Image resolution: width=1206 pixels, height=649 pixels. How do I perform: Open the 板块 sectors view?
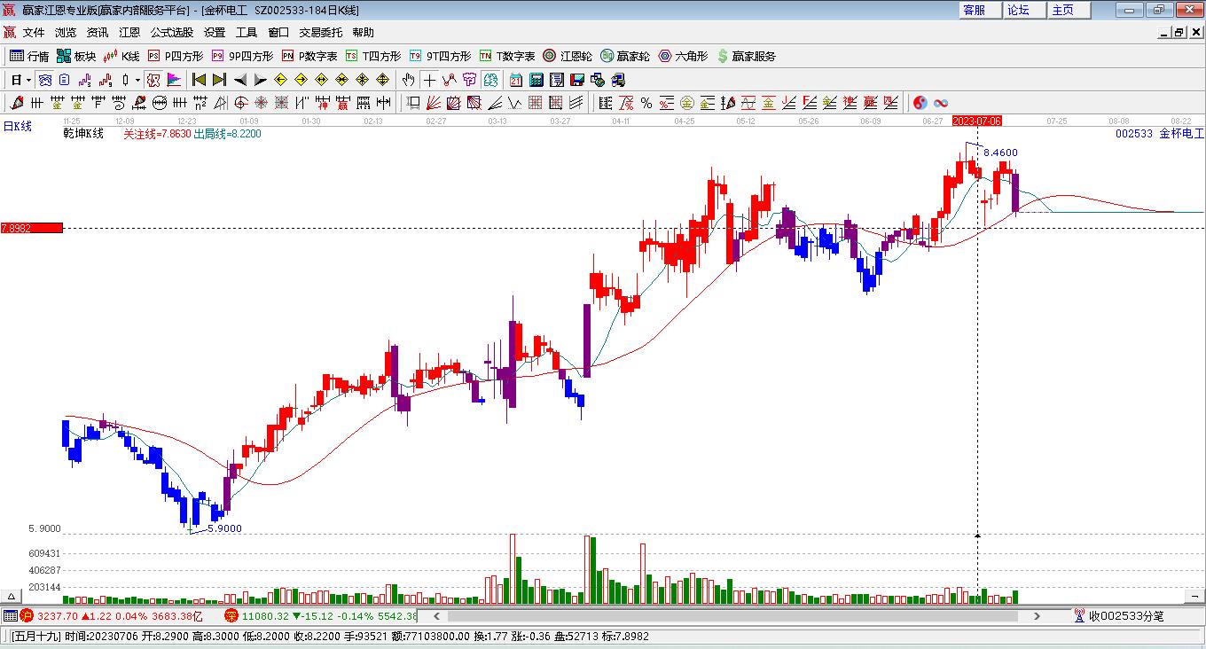pos(76,56)
